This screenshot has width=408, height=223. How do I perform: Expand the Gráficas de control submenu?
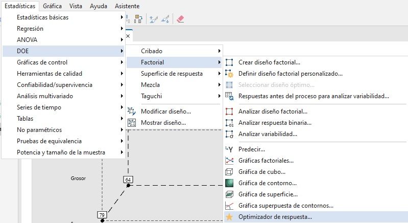click(x=63, y=62)
